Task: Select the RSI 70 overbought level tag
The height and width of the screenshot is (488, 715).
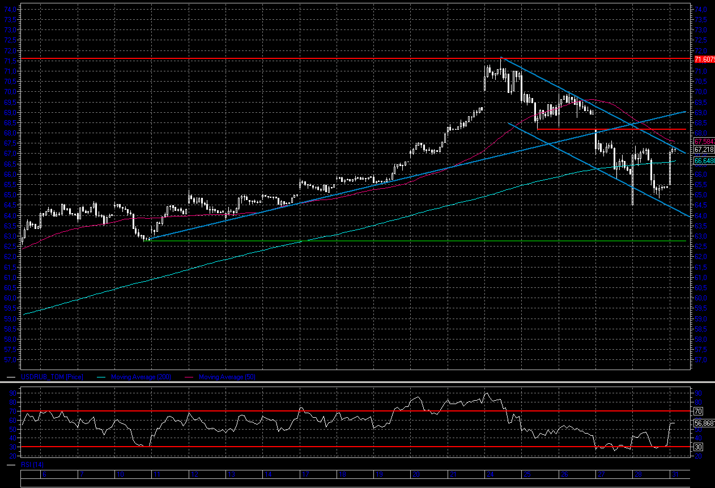Action: pyautogui.click(x=698, y=410)
